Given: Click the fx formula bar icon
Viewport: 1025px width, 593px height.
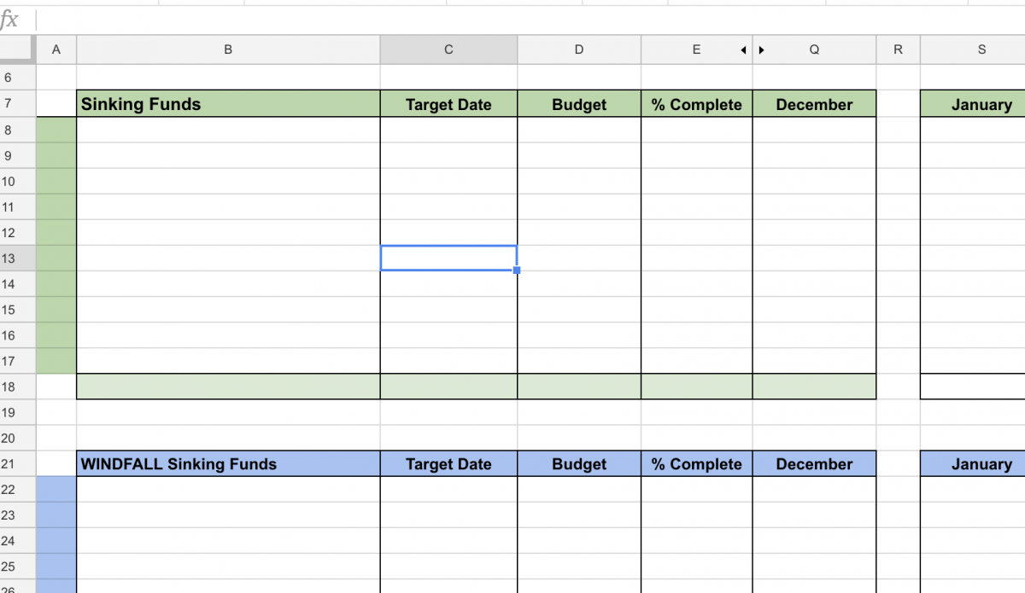Looking at the screenshot, I should pos(9,20).
